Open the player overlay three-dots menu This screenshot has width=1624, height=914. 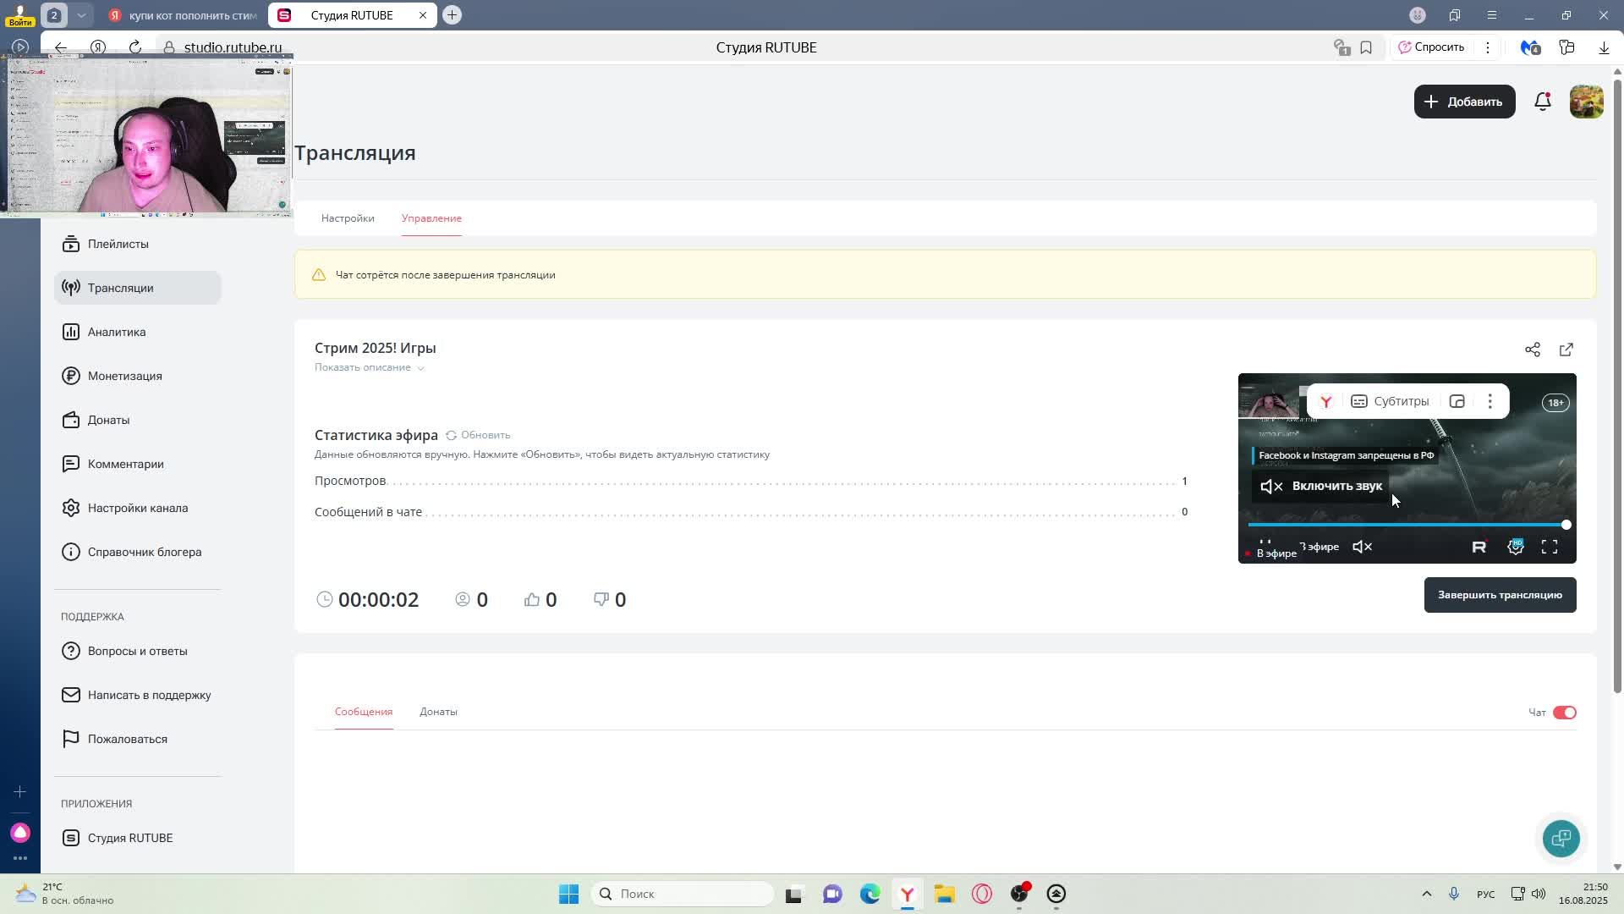pos(1490,402)
